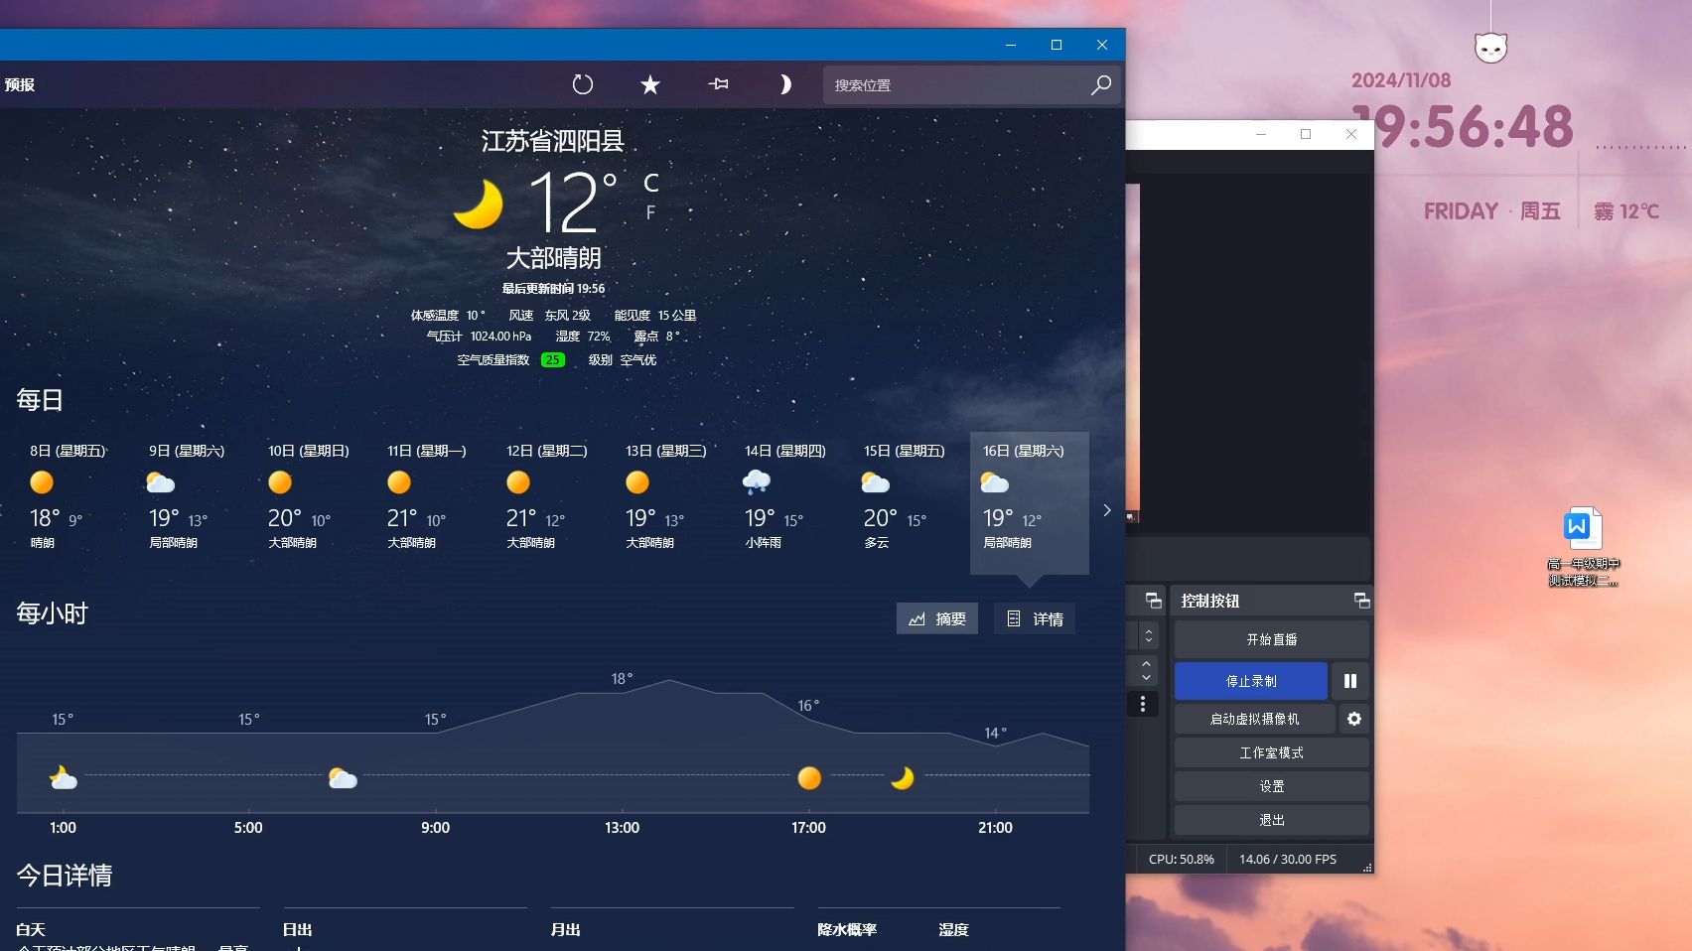
Task: Undock the 控制按钮 panel
Action: 1361,601
